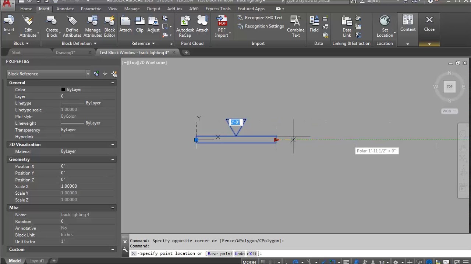Click the eXit command option

pos(252,253)
